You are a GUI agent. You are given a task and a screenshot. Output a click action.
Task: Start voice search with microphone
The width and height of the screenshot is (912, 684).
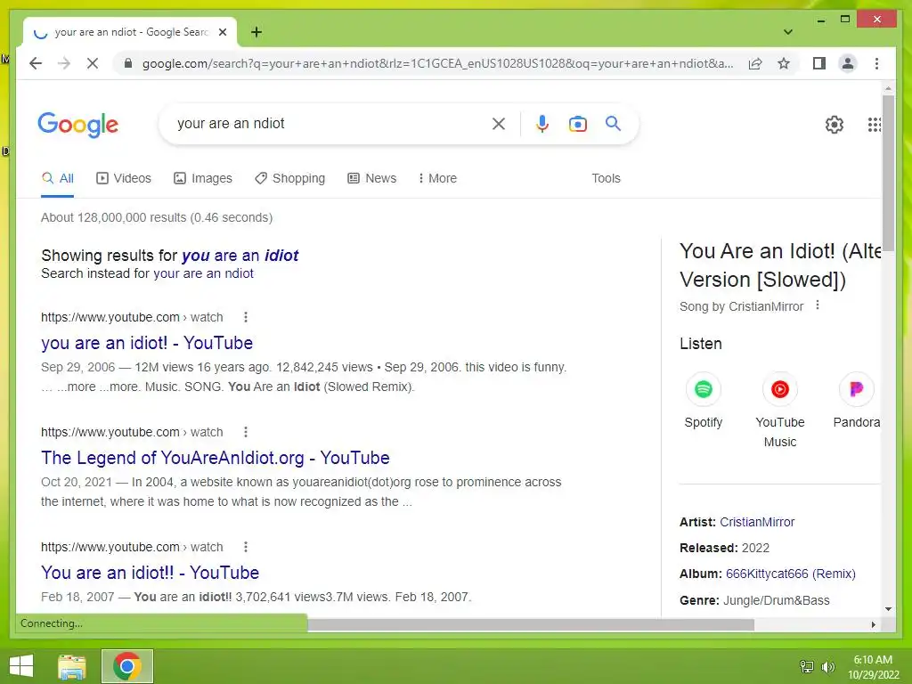(x=542, y=123)
